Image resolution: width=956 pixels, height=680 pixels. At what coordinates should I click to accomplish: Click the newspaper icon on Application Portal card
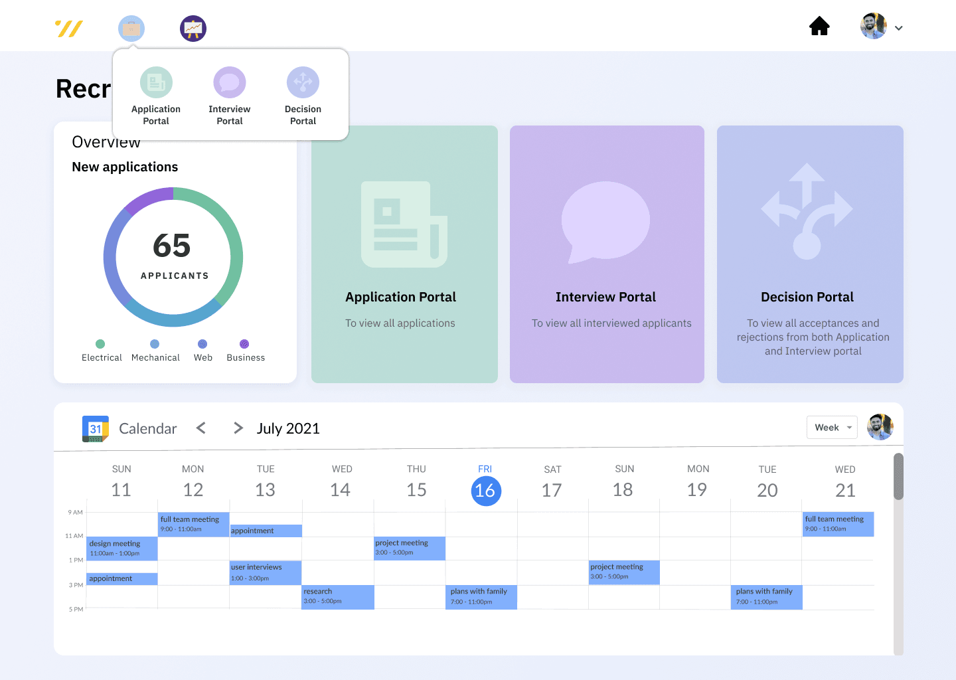[x=404, y=224]
